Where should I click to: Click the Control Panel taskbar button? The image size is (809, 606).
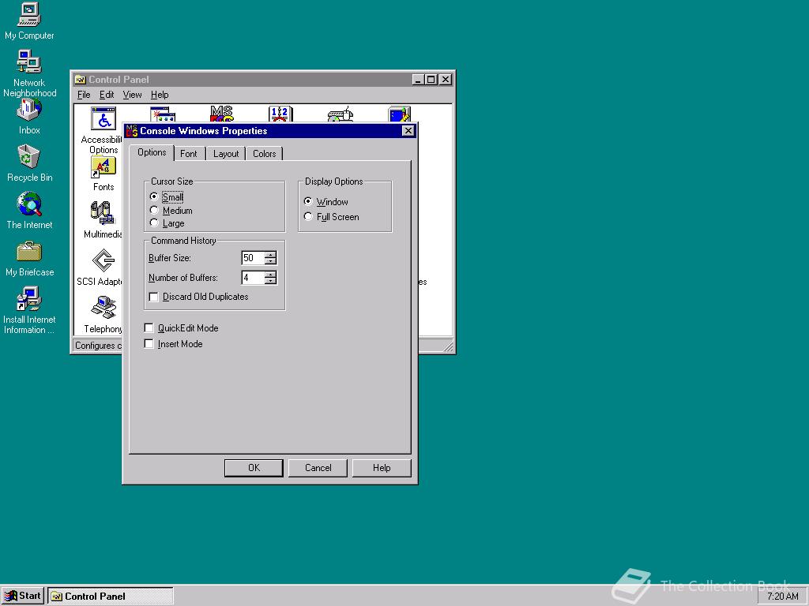pyautogui.click(x=111, y=597)
